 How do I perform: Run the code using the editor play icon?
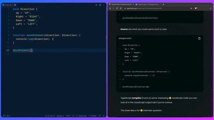(96, 5)
